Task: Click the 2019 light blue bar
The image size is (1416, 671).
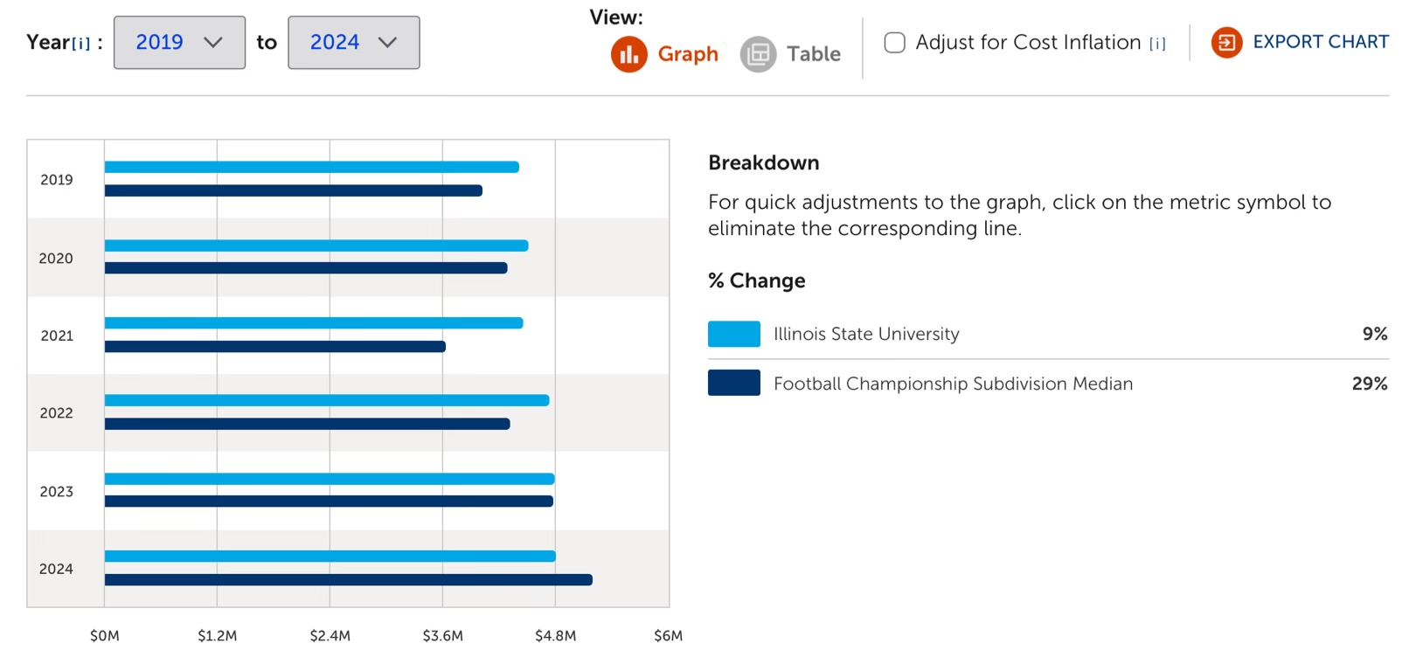Action: coord(311,167)
